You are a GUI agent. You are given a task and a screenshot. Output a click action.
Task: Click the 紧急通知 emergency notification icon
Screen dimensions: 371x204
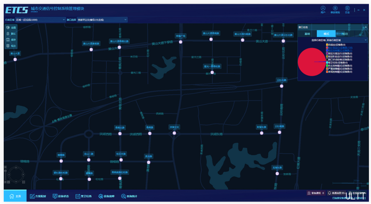[309, 193]
